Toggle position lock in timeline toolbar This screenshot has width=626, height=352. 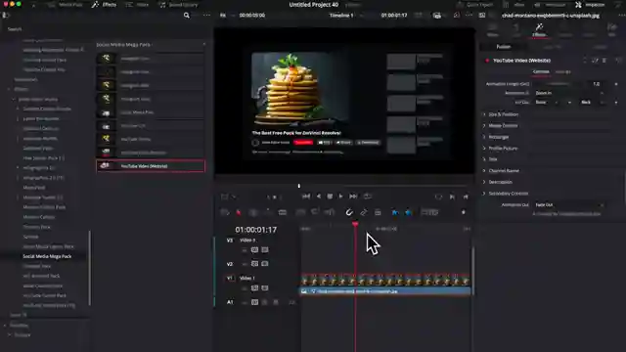pyautogui.click(x=378, y=212)
